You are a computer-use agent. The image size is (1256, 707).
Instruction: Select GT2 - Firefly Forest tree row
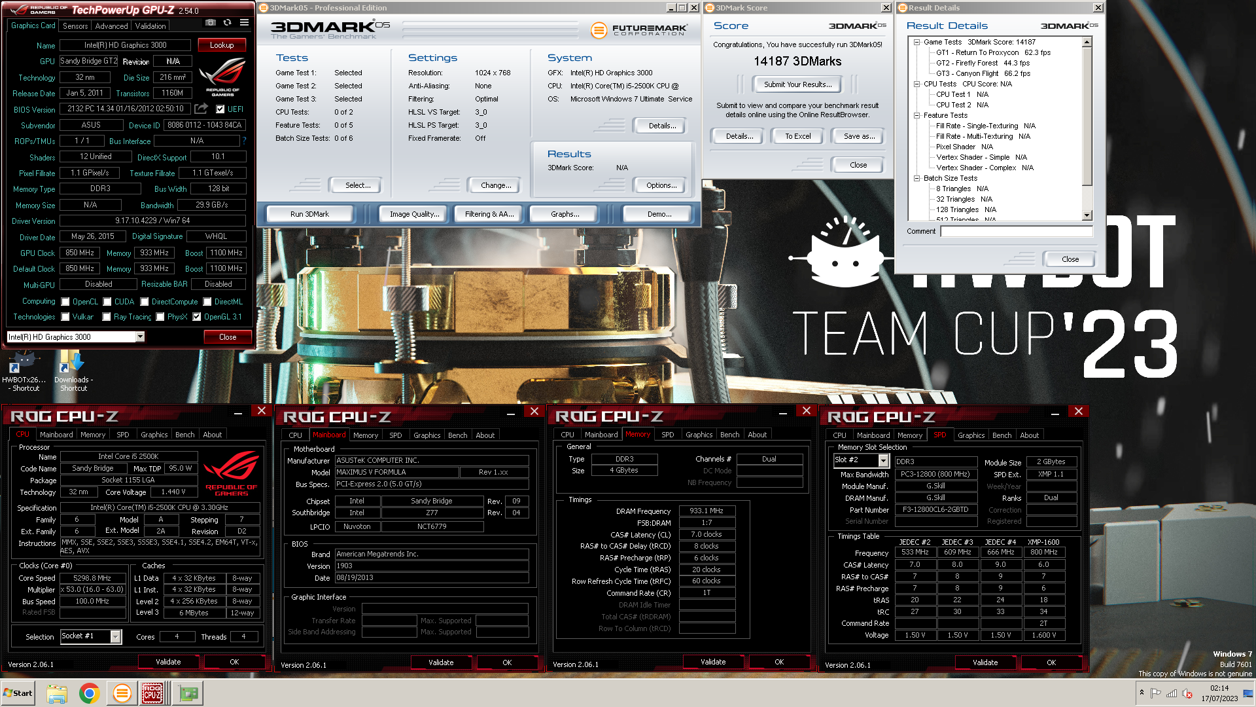coord(982,63)
